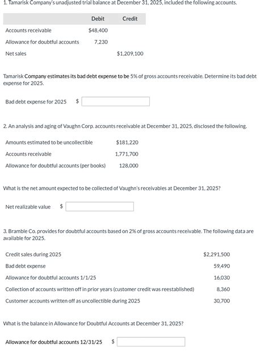
Task: Click the dollar sign beside Net realizable value
Action: click(x=61, y=206)
